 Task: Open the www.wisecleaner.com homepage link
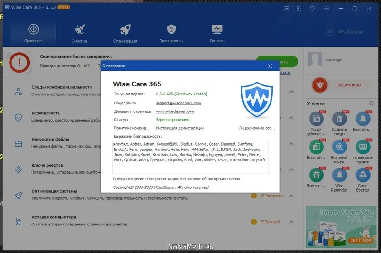pyautogui.click(x=175, y=112)
